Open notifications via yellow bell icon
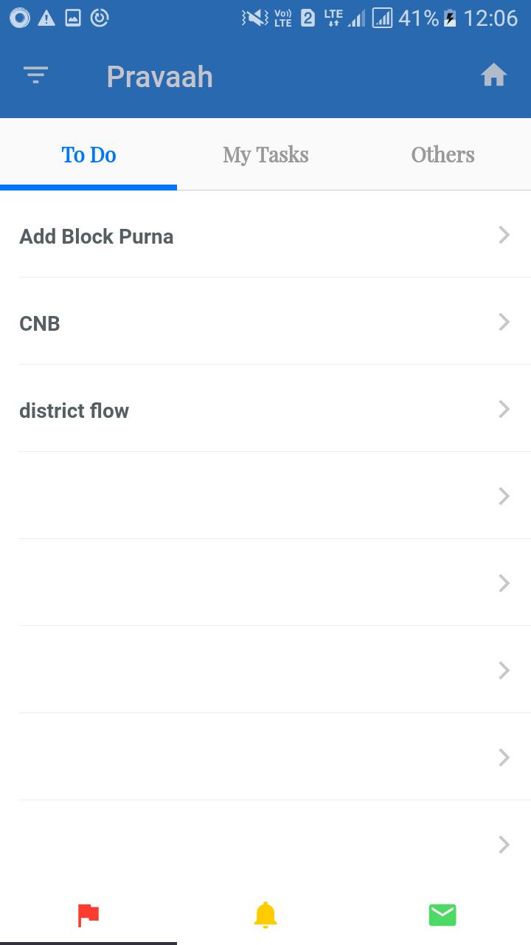Image resolution: width=531 pixels, height=945 pixels. (265, 915)
